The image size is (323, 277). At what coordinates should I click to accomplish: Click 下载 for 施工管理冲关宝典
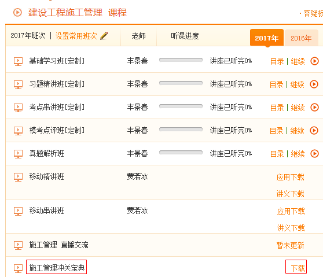[298, 268]
